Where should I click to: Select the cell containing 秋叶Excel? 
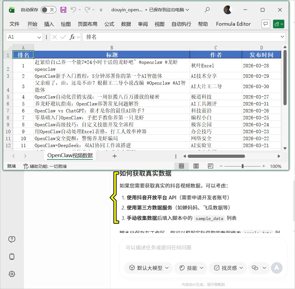(216, 65)
